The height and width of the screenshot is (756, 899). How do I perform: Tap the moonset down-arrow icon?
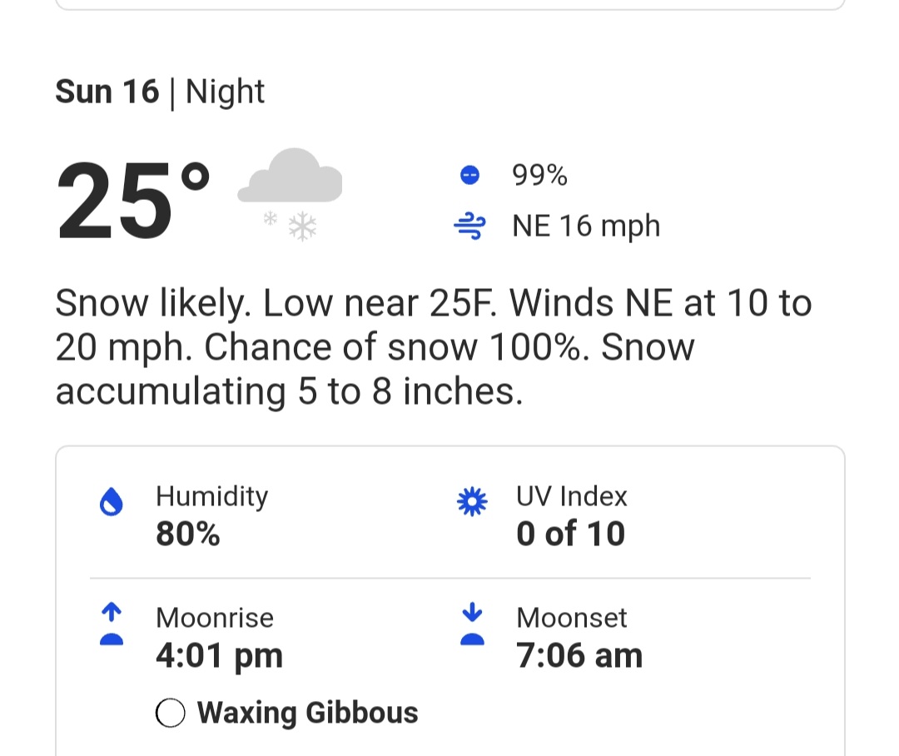[x=472, y=624]
